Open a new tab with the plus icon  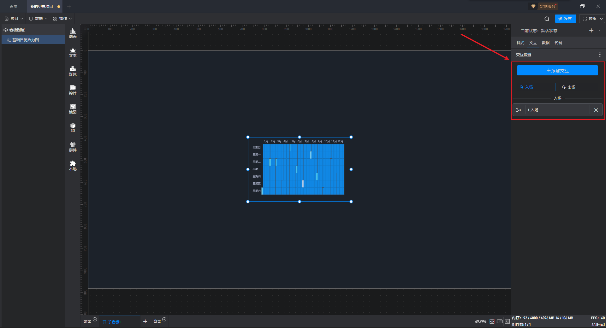tap(69, 7)
